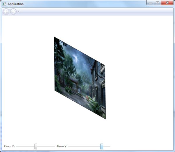Close the Application window
The image size is (175, 152).
[x=167, y=3]
